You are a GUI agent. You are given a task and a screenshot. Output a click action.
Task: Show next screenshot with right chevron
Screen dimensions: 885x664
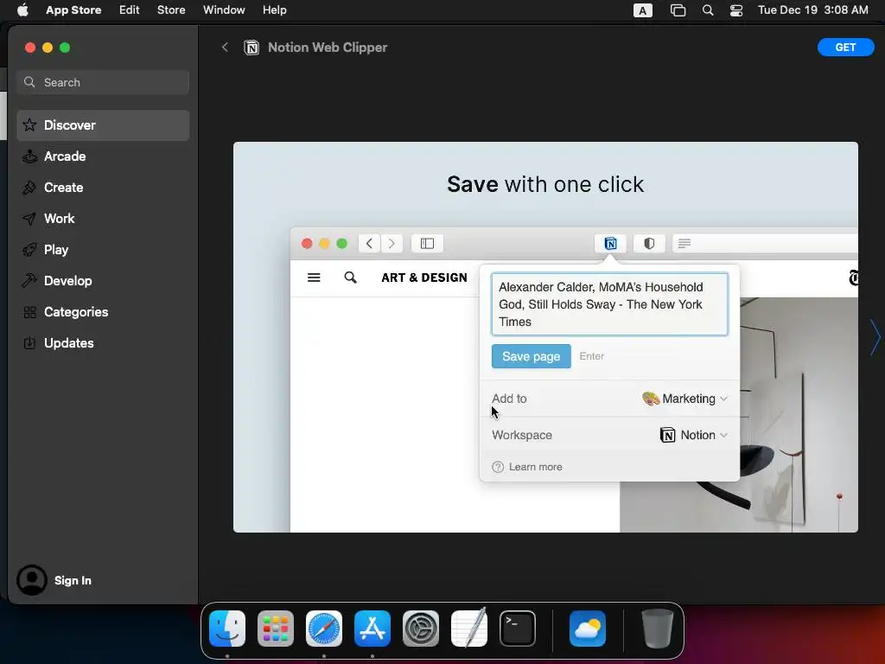(875, 337)
